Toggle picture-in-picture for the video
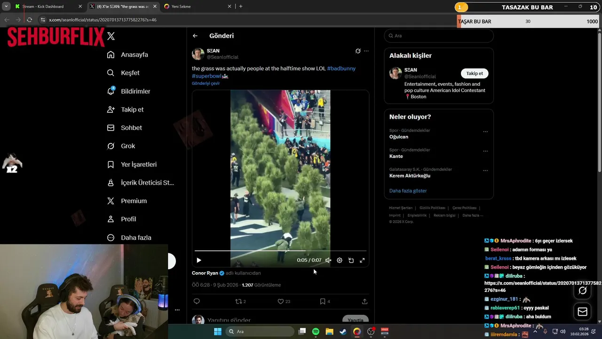Viewport: 602px width, 339px height. tap(351, 260)
